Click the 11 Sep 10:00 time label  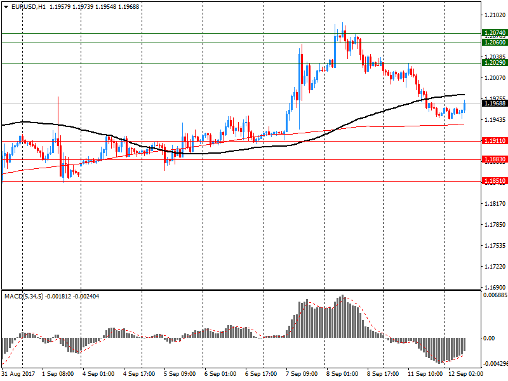coord(425,374)
